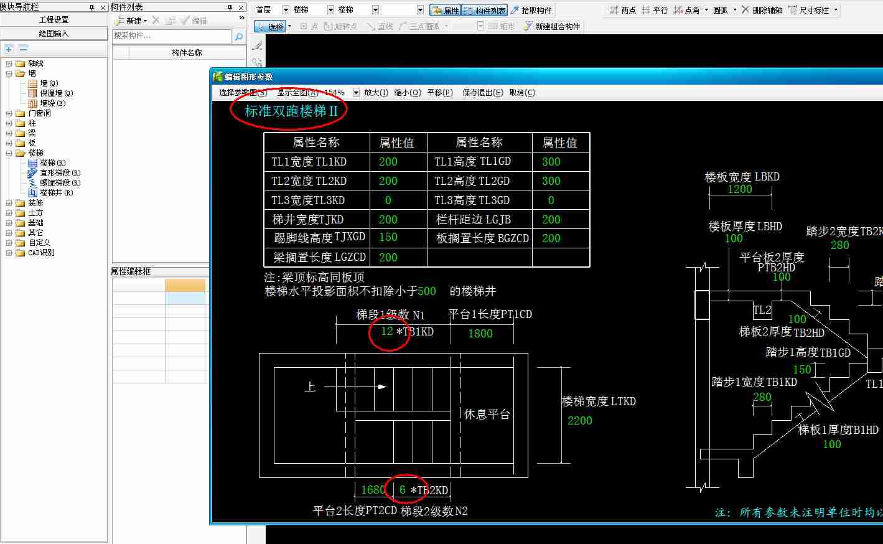Click 缩小(O) zoom out menu
The height and width of the screenshot is (544, 883).
tap(408, 93)
